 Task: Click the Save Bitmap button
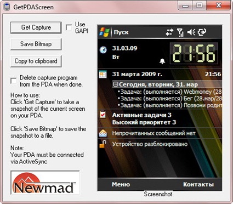(36, 44)
